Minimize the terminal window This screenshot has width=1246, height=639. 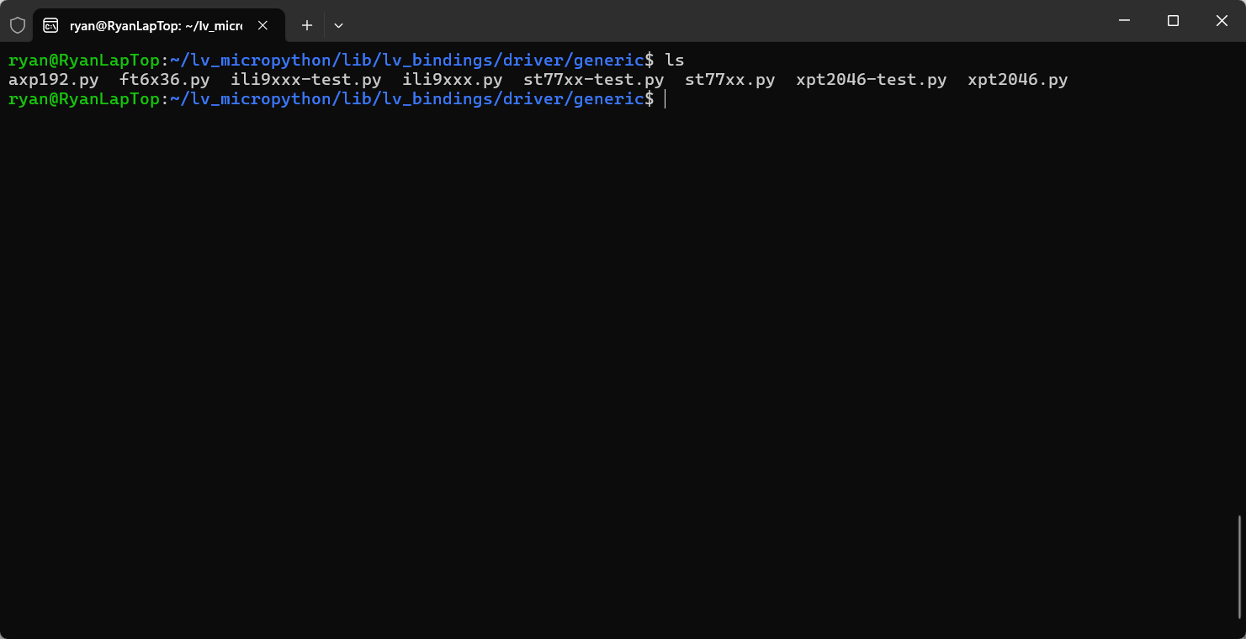click(x=1123, y=20)
